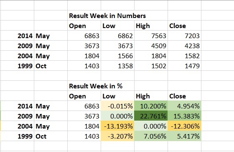Select the -0.015% Low cell
234x152 pixels.
tap(117, 106)
